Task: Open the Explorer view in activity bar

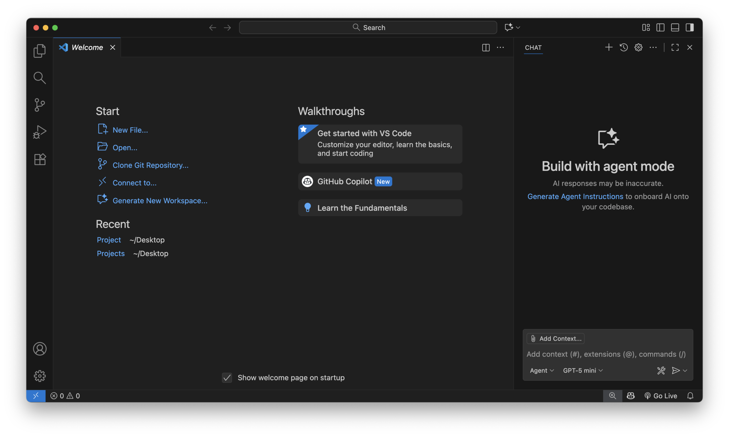Action: coord(40,51)
